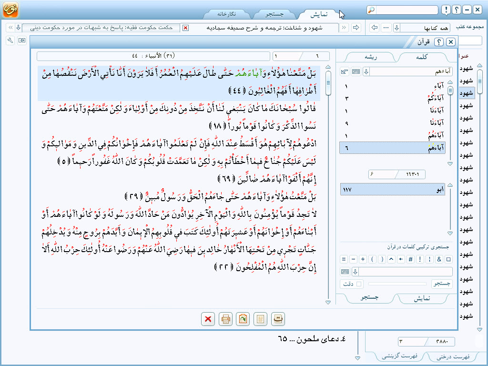
Task: Open the virtual keyboard beside the word search field
Action: 356,72
